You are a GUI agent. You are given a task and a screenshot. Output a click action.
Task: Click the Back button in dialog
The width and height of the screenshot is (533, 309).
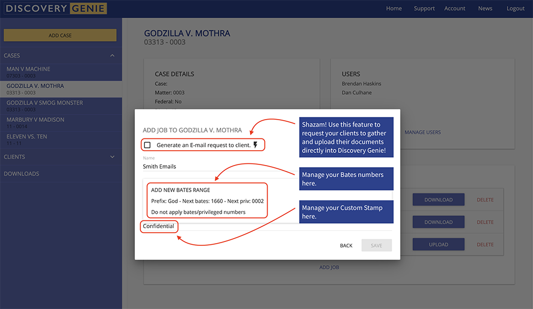pos(346,245)
